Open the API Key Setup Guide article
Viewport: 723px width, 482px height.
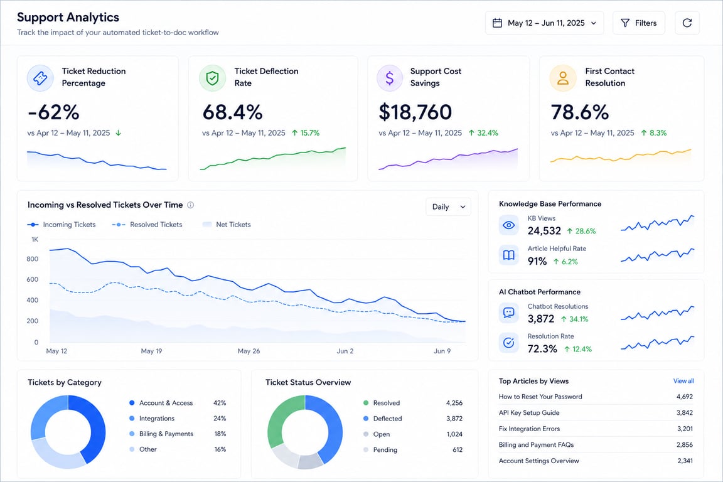[596, 413]
